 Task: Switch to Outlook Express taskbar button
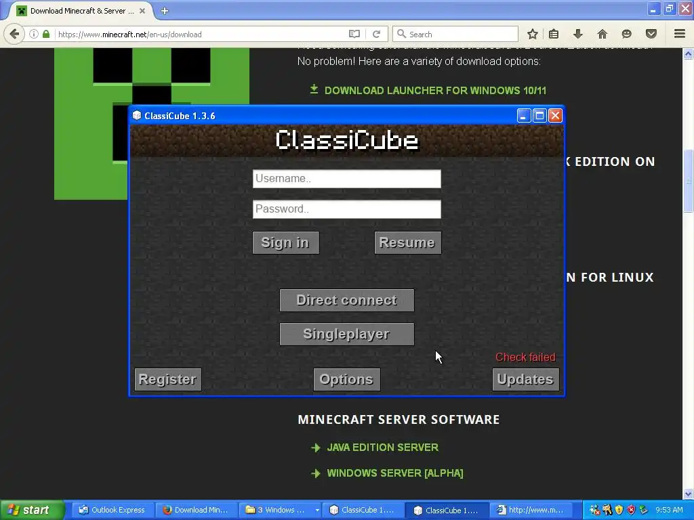click(113, 510)
